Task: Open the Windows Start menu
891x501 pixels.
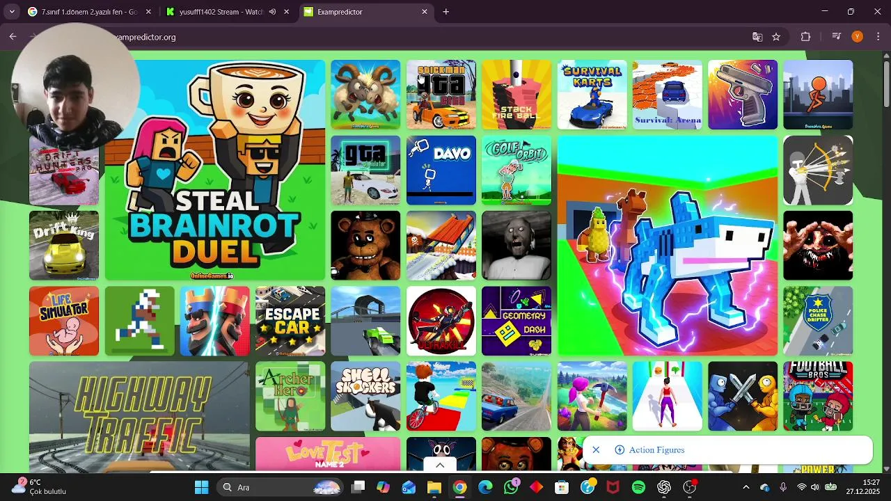Action: 202,487
